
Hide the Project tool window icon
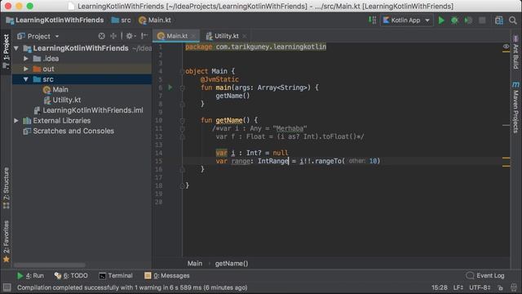point(144,36)
